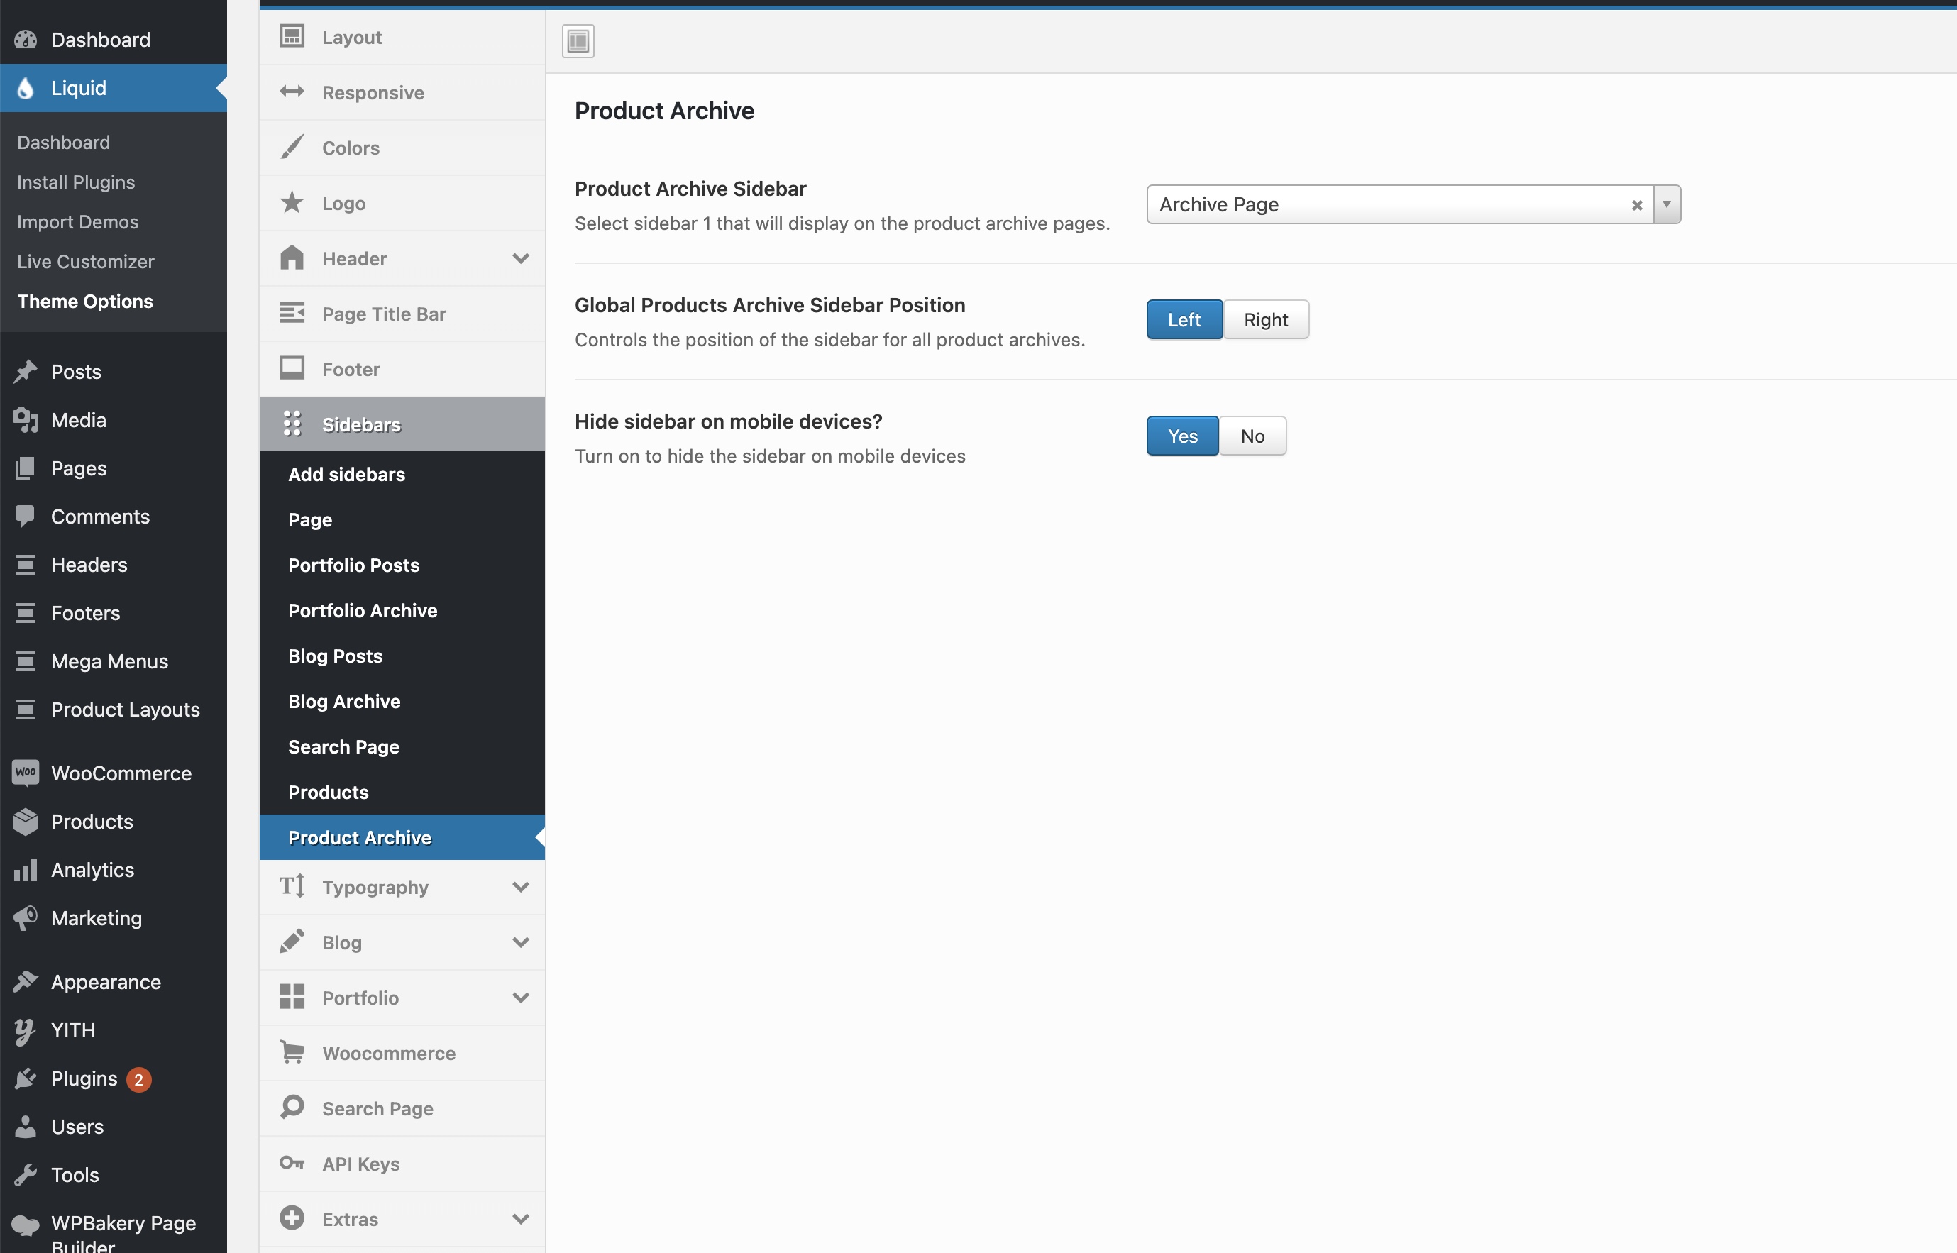Select the Colors brush icon
This screenshot has height=1253, width=1957.
pyautogui.click(x=293, y=148)
